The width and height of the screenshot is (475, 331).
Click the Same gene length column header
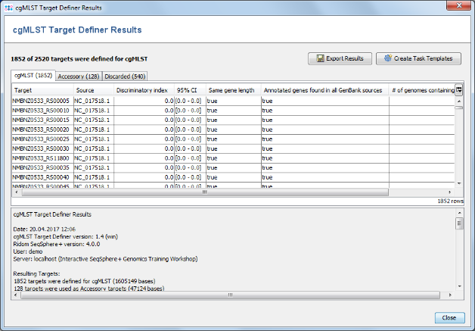pos(234,90)
